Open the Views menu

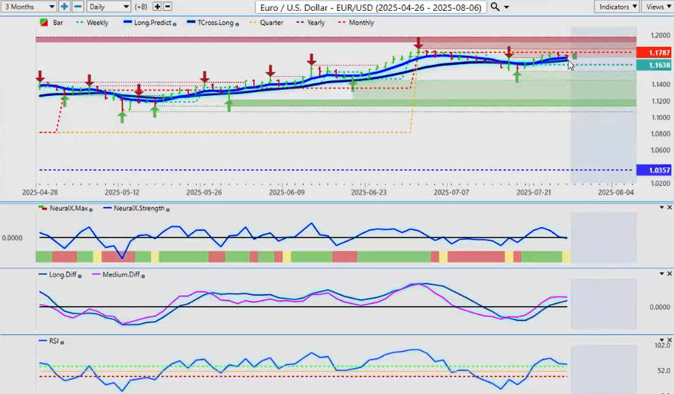pos(657,7)
